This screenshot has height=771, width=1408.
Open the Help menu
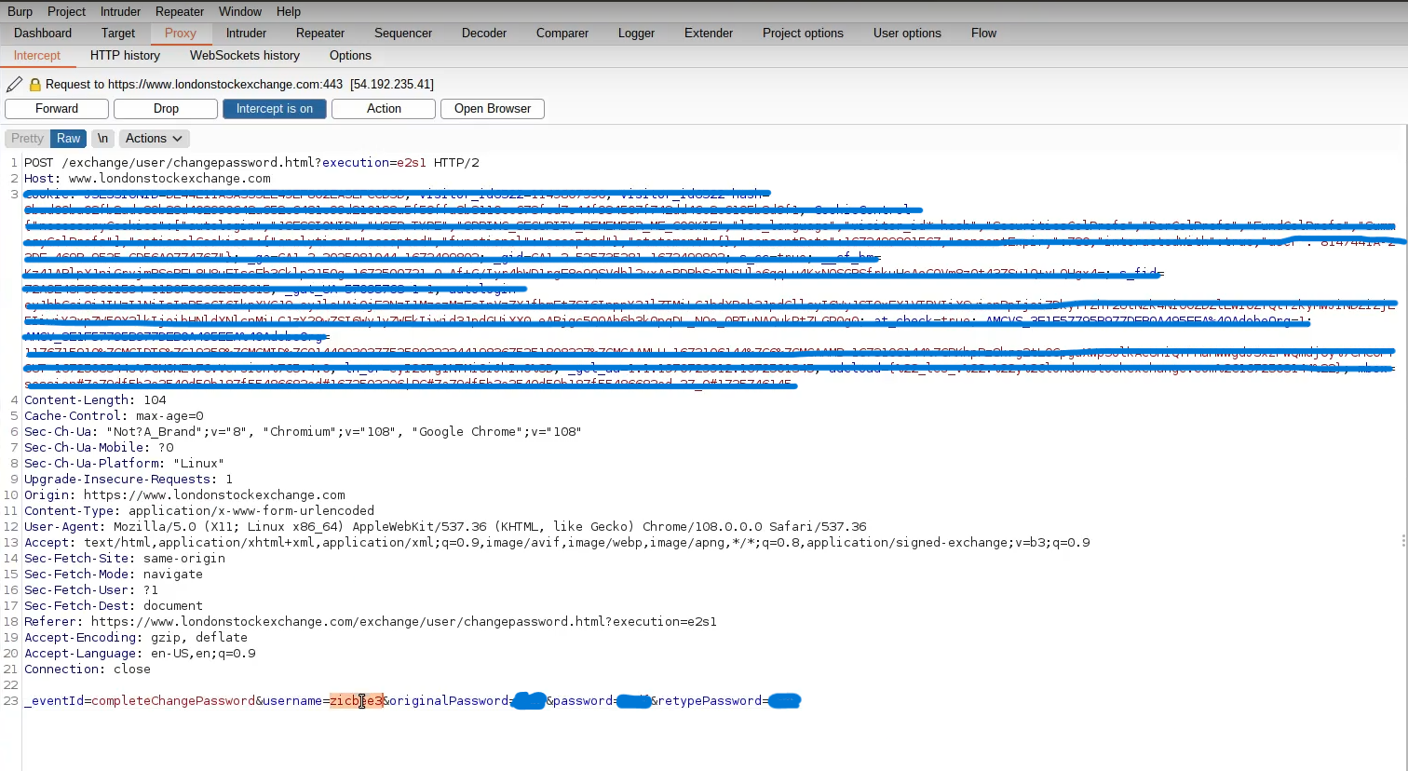click(x=289, y=11)
